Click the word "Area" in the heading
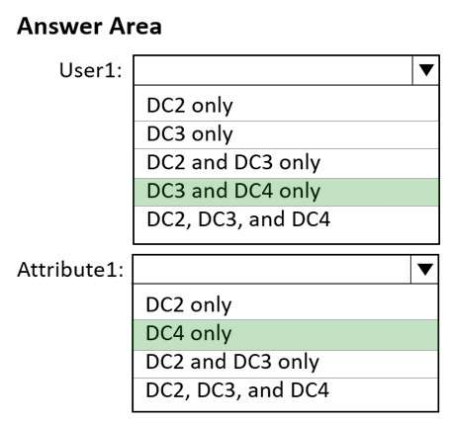 pyautogui.click(x=135, y=26)
